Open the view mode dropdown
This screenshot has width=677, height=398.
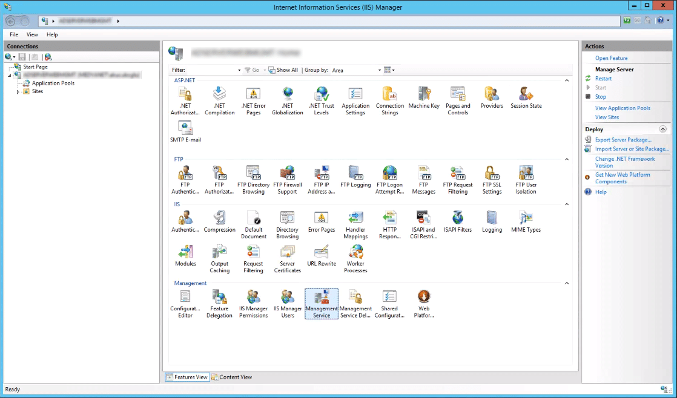[x=389, y=70]
